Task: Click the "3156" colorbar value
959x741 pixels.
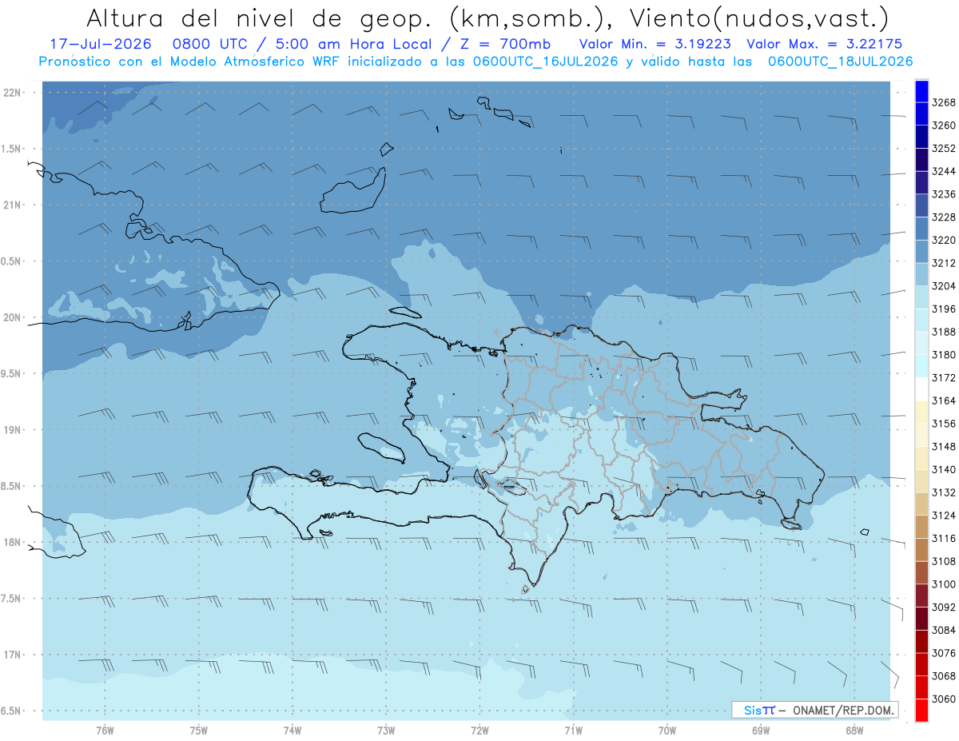Action: (x=944, y=424)
